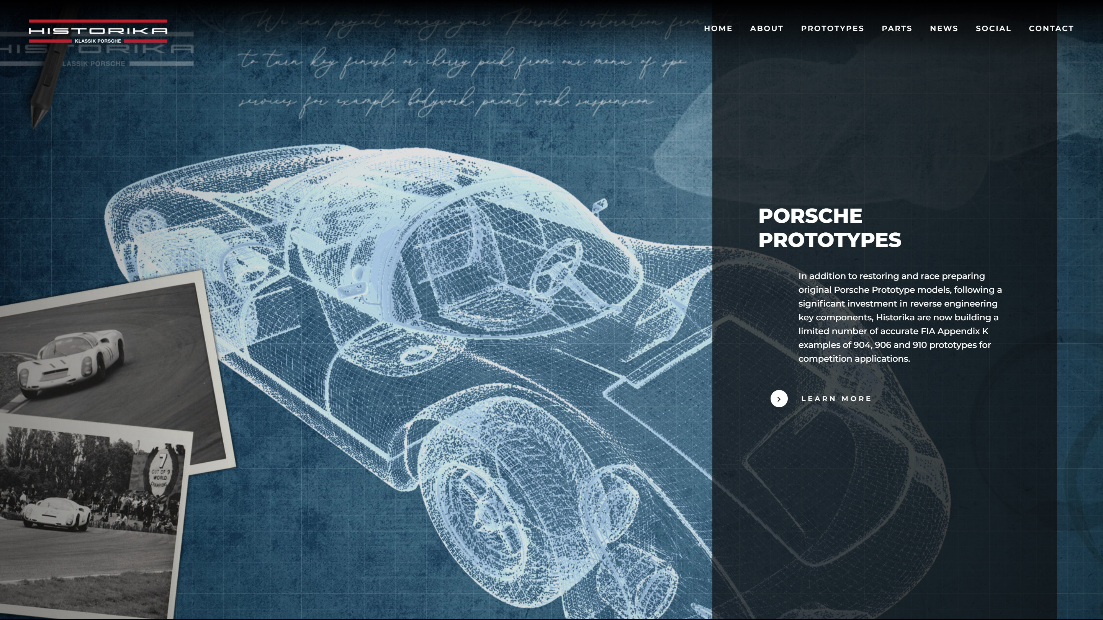The image size is (1103, 620).
Task: Click the '7 out of 9' sign in photo
Action: tap(161, 473)
